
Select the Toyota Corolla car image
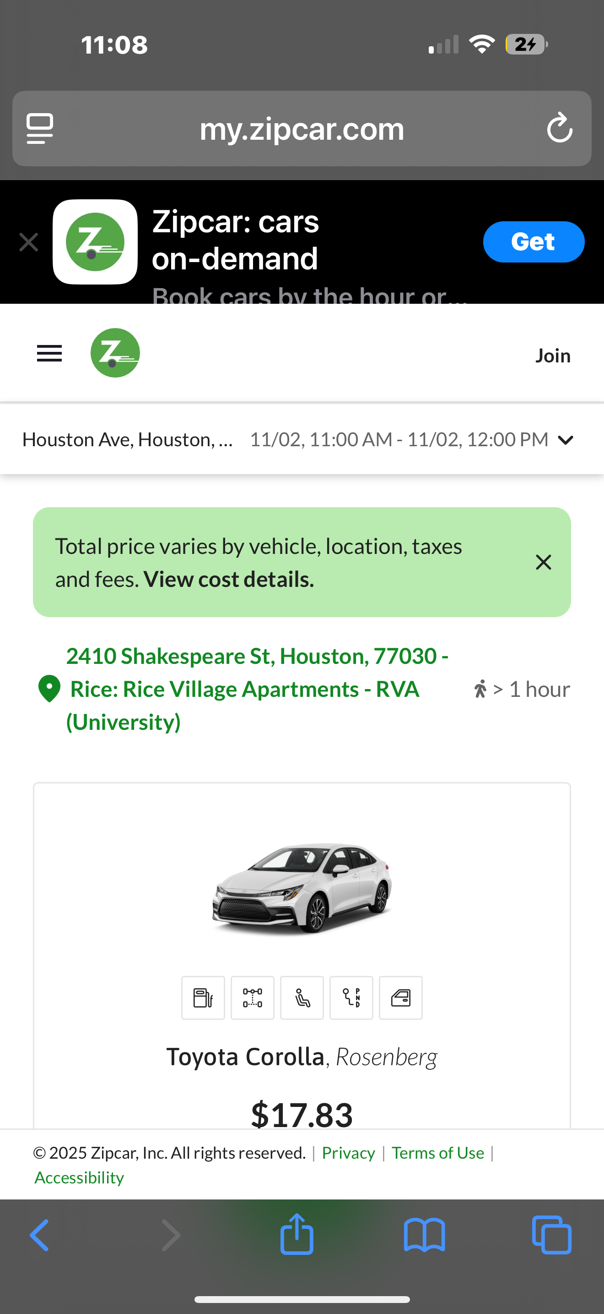click(x=302, y=887)
